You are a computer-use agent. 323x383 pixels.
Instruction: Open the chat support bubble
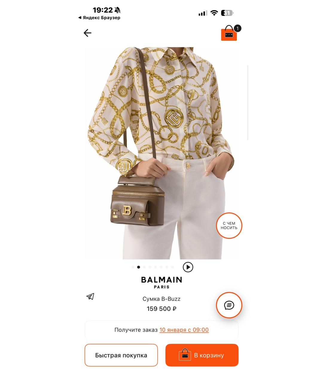click(229, 305)
